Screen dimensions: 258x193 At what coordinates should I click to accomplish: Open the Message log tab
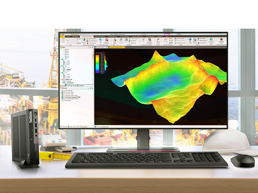[104, 127]
